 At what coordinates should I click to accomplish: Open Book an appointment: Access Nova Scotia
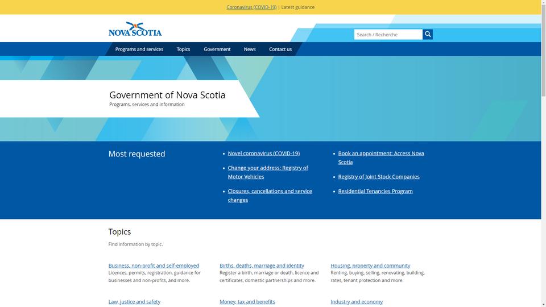381,157
